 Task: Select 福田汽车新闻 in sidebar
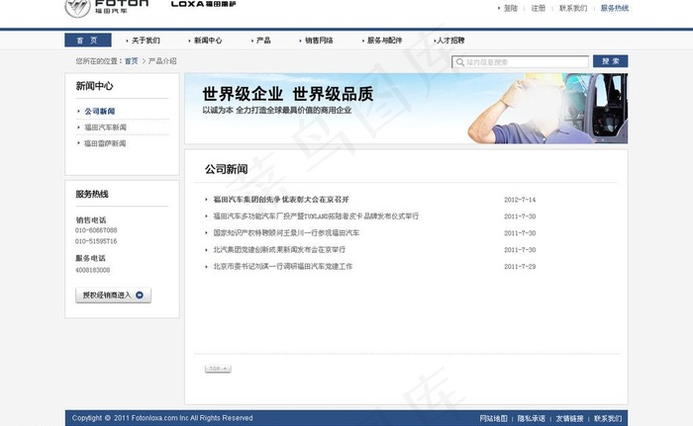pyautogui.click(x=105, y=128)
